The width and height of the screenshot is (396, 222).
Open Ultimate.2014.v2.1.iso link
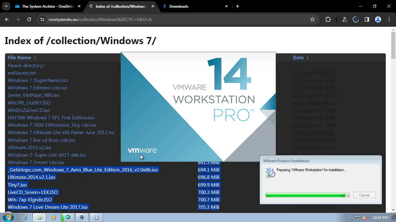tap(32, 177)
